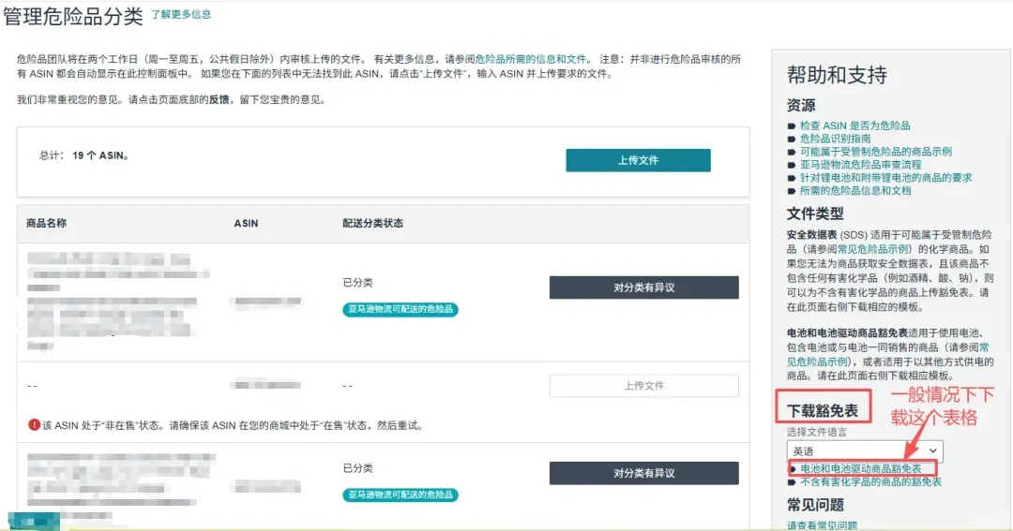Click the white 上传文件 button in the non-selling ASIN row
This screenshot has height=531, width=1013.
pos(644,386)
